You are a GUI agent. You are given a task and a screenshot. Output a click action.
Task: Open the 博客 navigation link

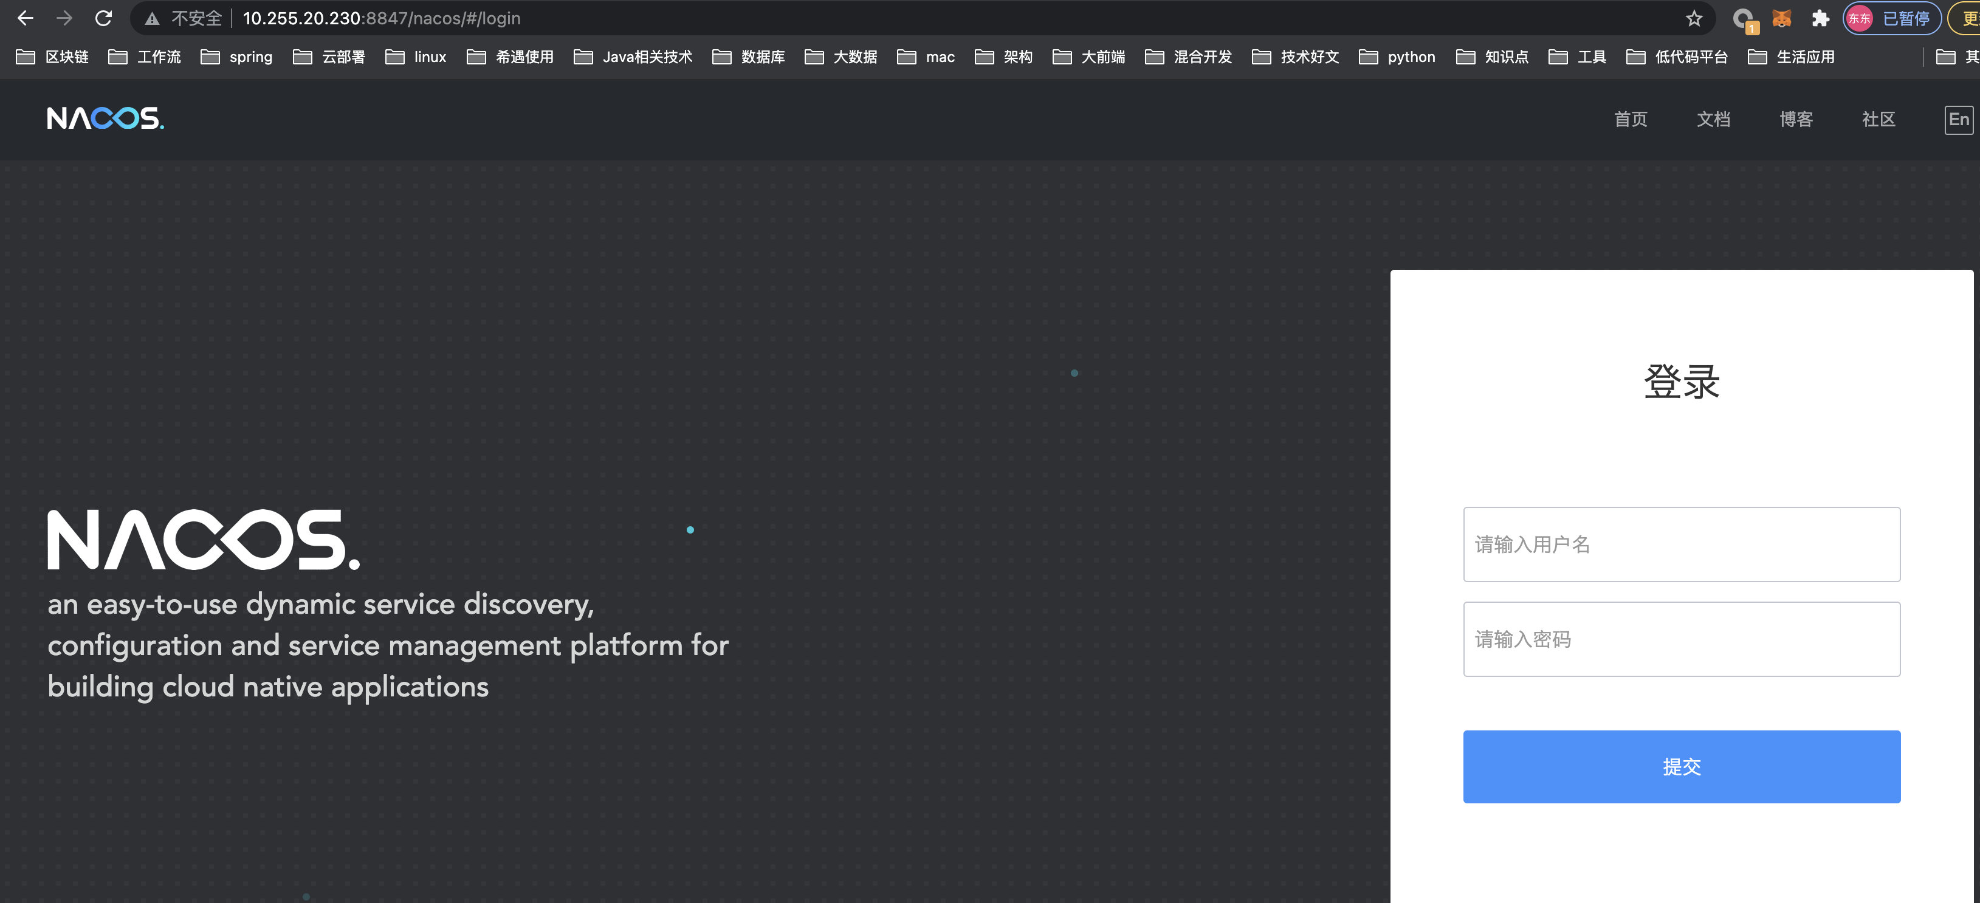1795,119
